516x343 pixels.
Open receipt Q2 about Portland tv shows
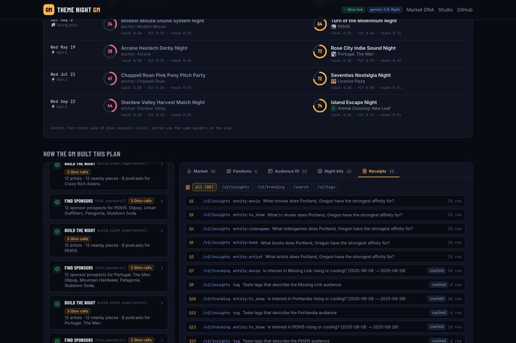(325, 215)
